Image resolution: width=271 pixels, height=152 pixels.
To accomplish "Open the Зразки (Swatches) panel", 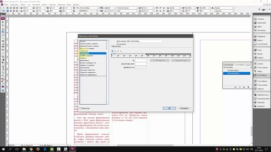I will pyautogui.click(x=262, y=40).
